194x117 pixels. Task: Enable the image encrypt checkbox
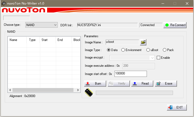[x=159, y=58]
